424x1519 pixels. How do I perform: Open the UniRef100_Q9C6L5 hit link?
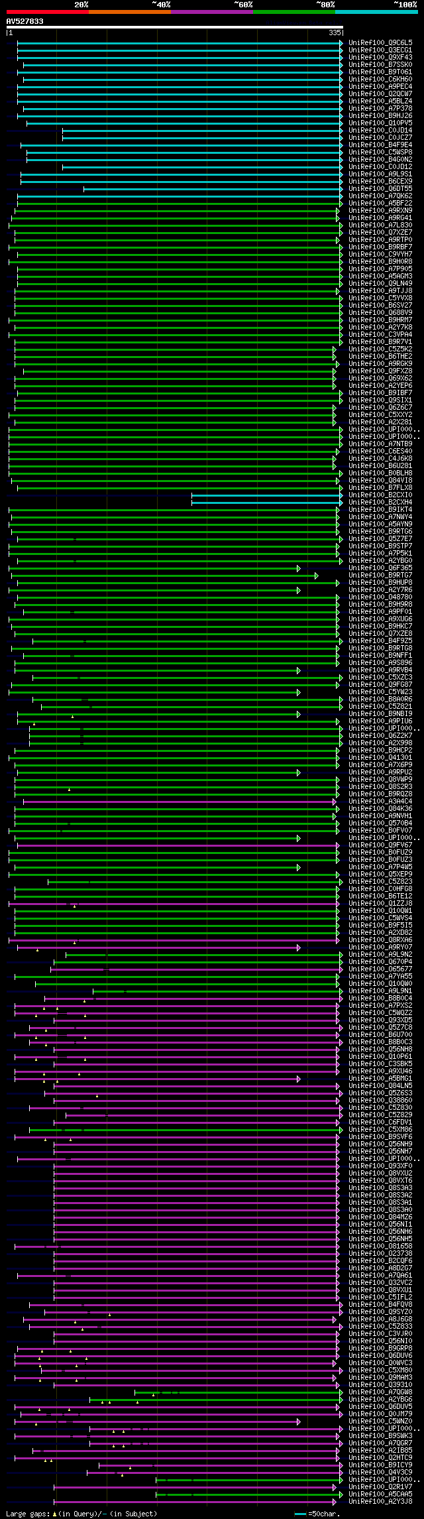pos(380,43)
